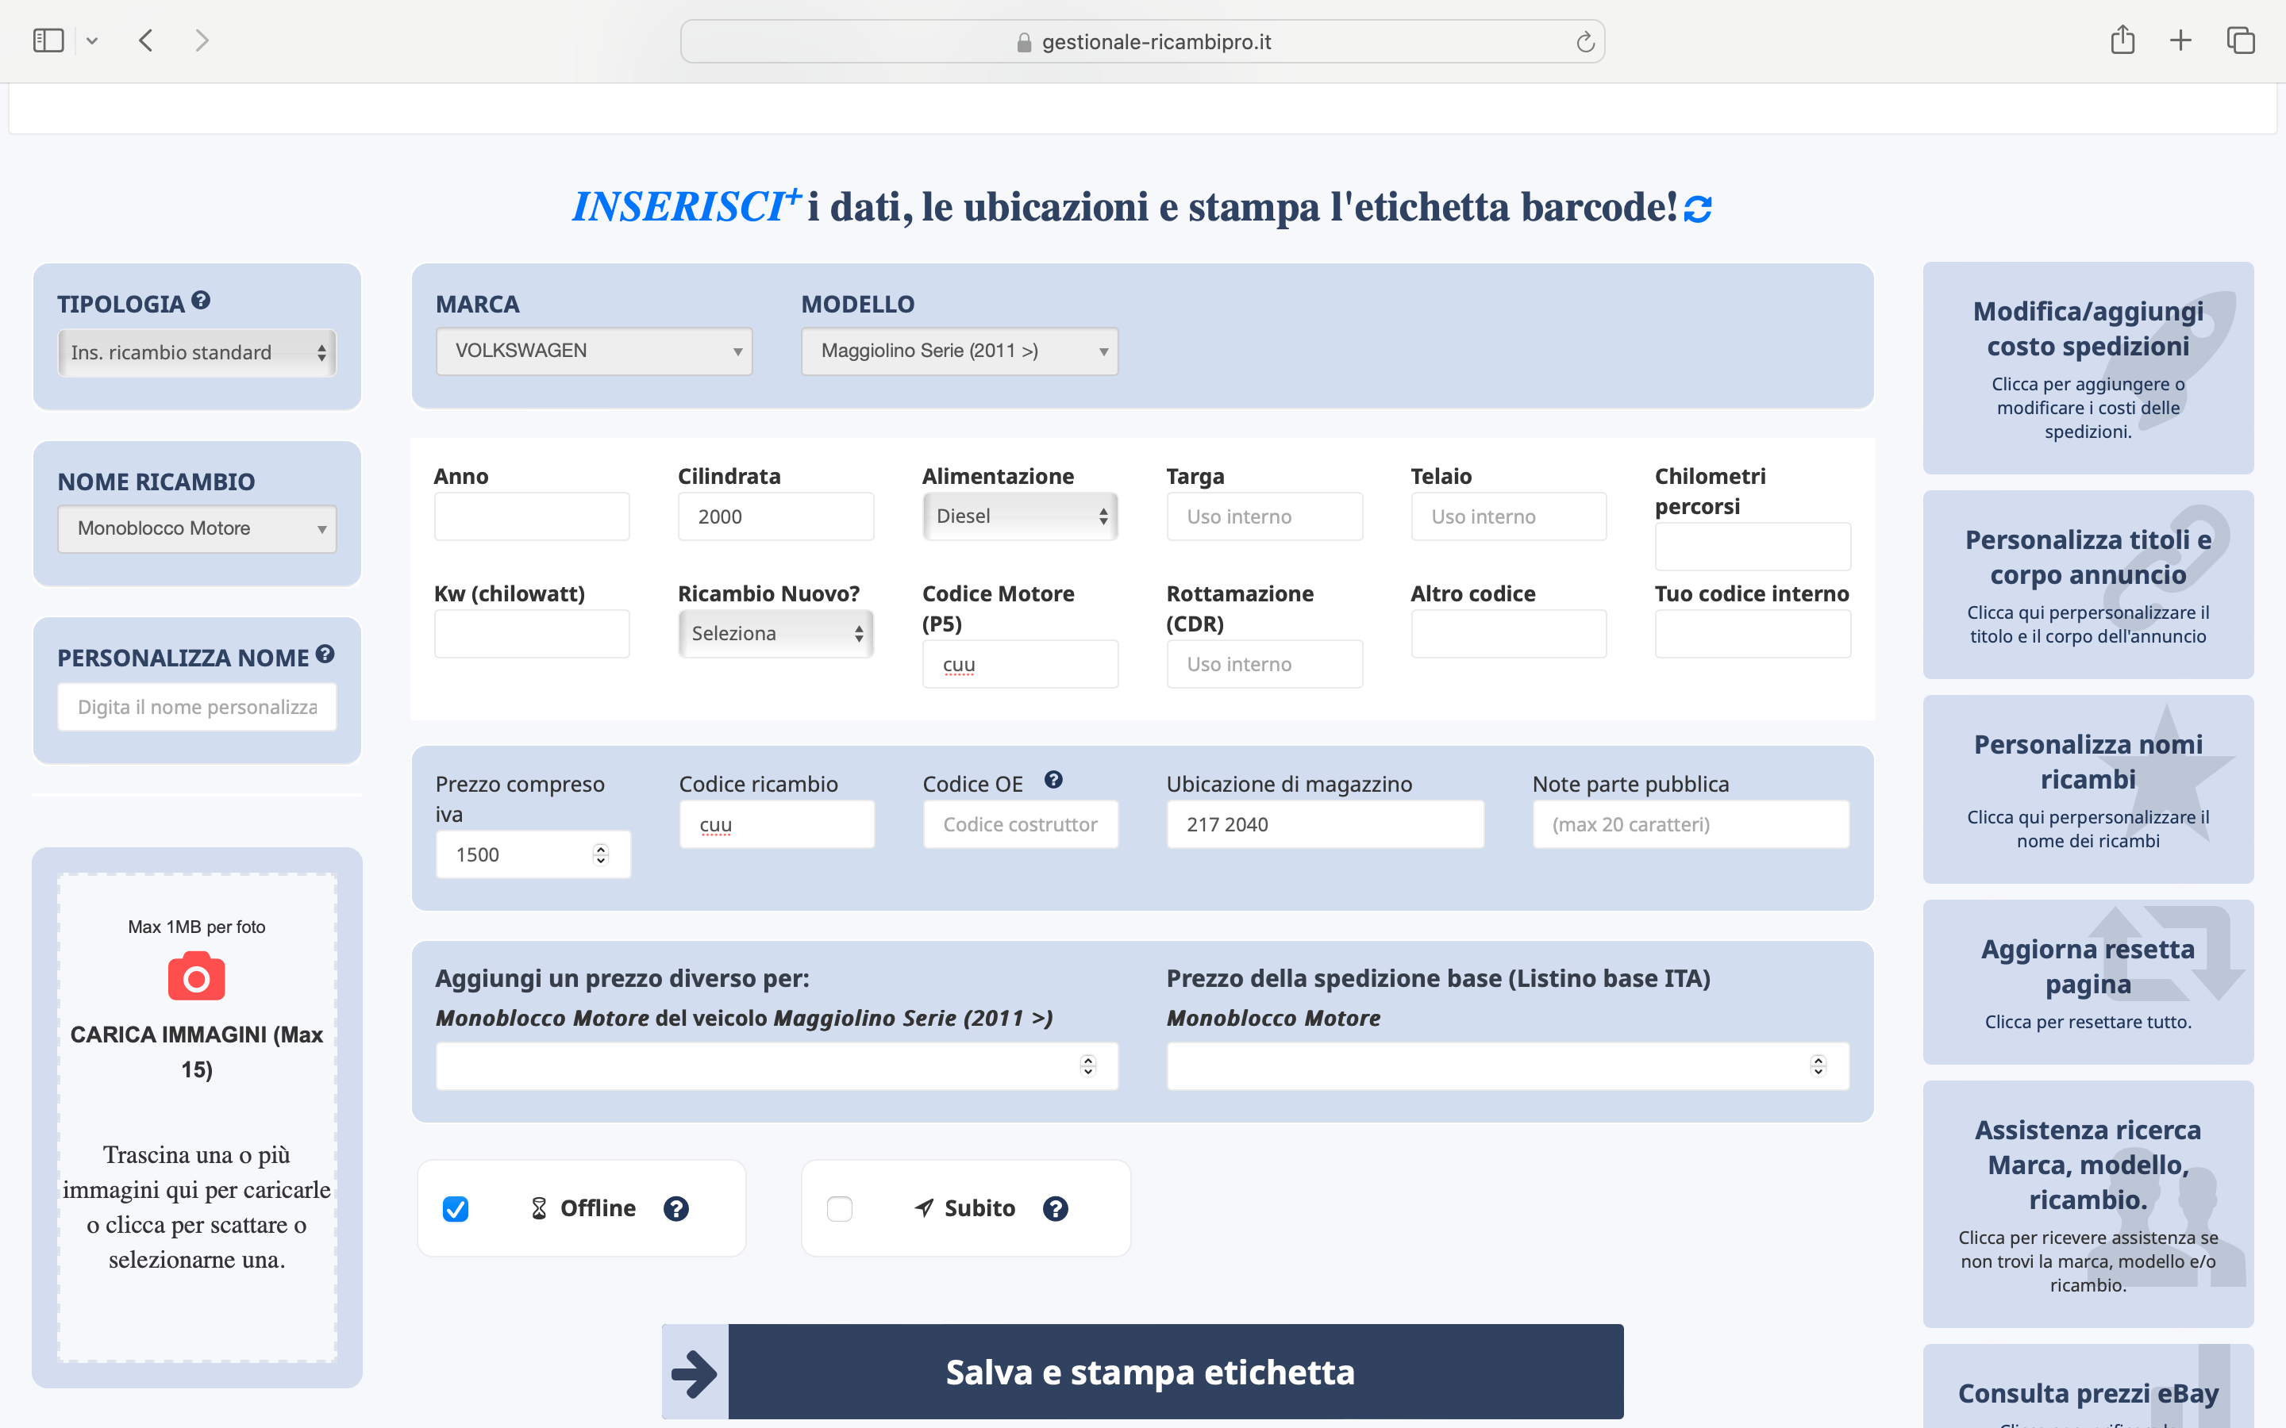2286x1428 pixels.
Task: Open the TIPOLOGIA help question mark
Action: (200, 301)
